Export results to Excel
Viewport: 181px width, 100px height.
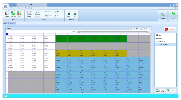[x=69, y=14]
